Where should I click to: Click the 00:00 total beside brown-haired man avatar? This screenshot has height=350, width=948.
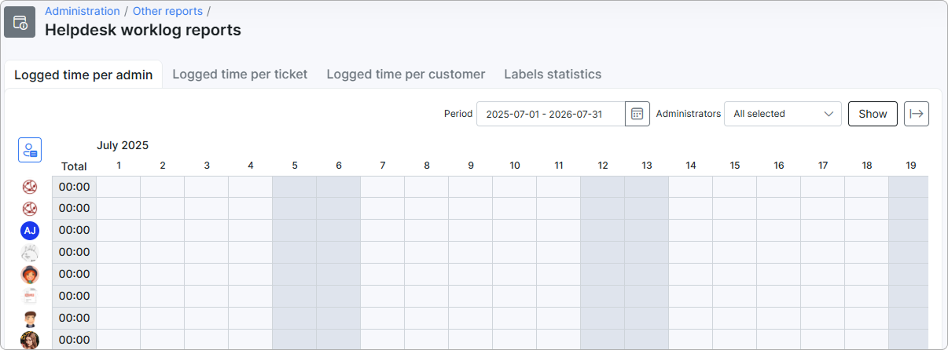[75, 319]
